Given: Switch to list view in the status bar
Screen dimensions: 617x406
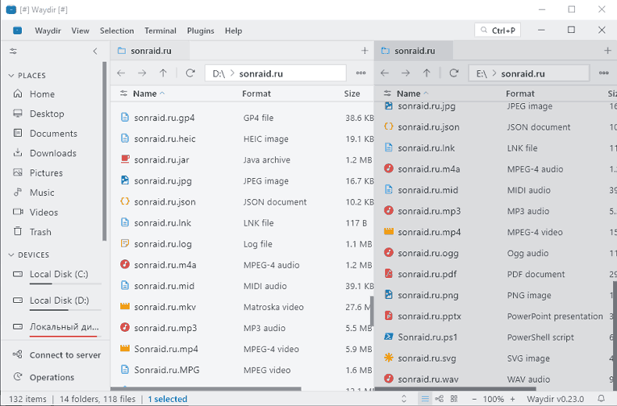Looking at the screenshot, I should point(425,399).
